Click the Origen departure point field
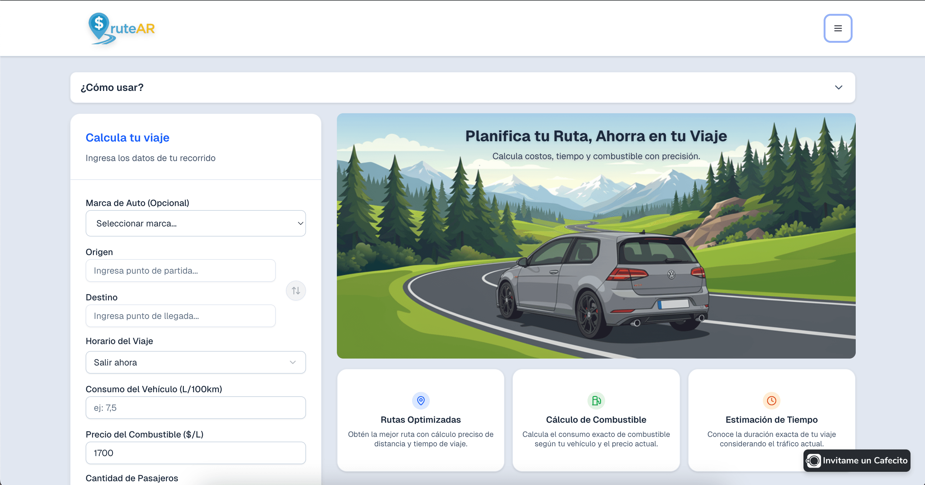925x485 pixels. tap(181, 270)
